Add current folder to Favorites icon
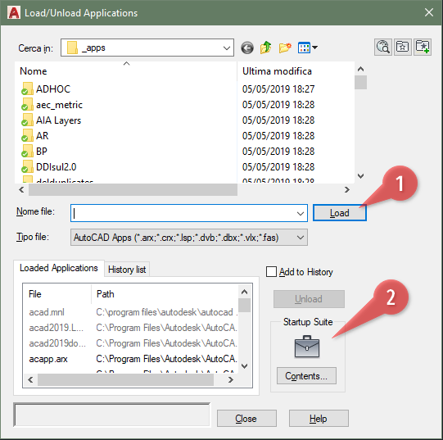Viewport: 443px width, 440px height. coord(423,47)
